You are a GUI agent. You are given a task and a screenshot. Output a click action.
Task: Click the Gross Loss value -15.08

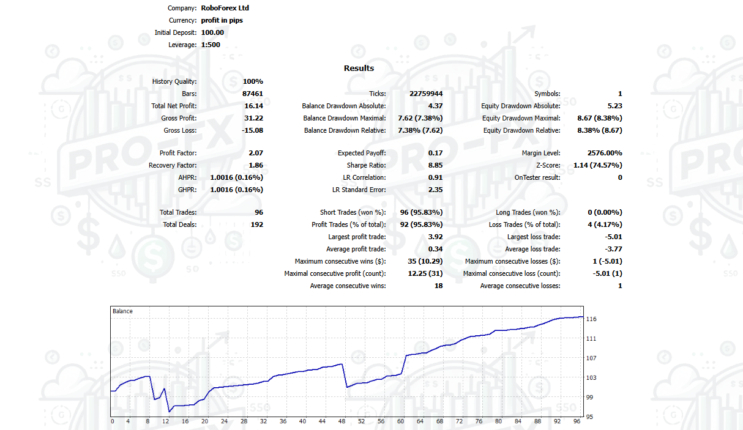[253, 130]
